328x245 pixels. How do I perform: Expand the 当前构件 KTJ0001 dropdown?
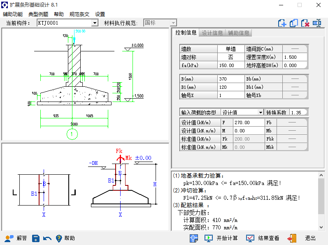(95, 23)
